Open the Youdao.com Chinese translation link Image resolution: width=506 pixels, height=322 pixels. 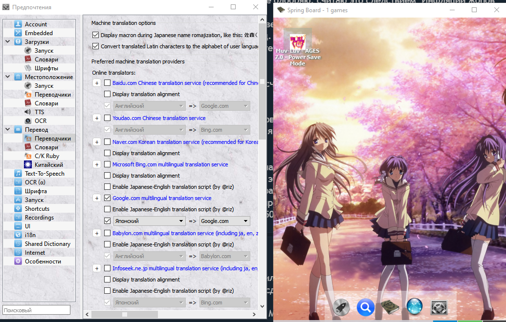(159, 118)
